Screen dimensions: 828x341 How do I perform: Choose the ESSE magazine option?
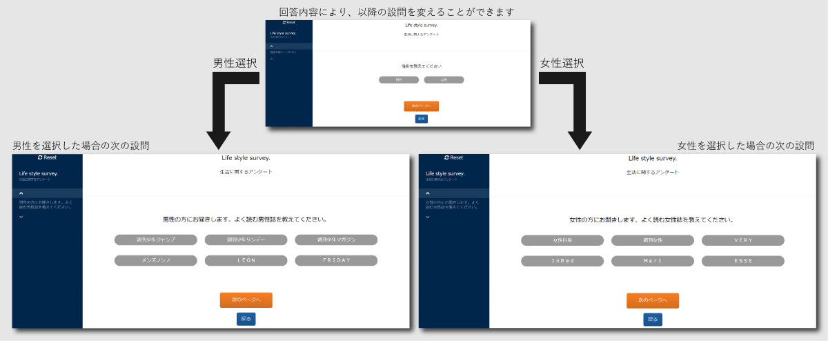pos(742,261)
